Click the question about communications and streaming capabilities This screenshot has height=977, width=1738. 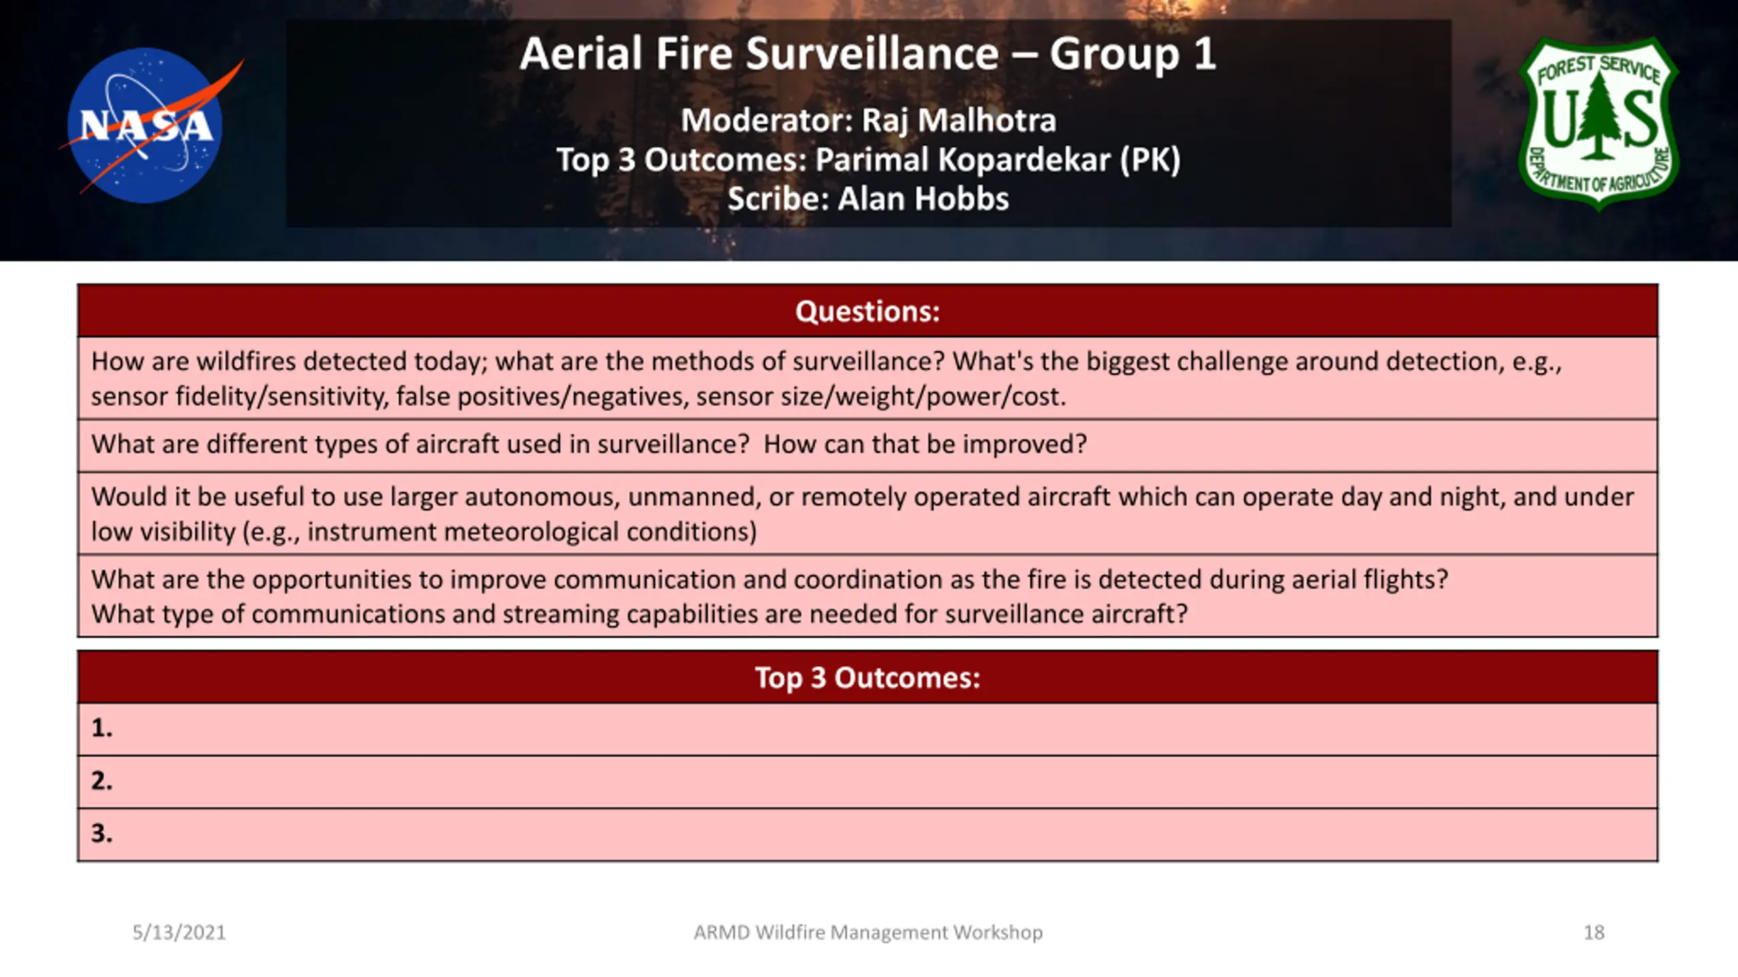[640, 614]
